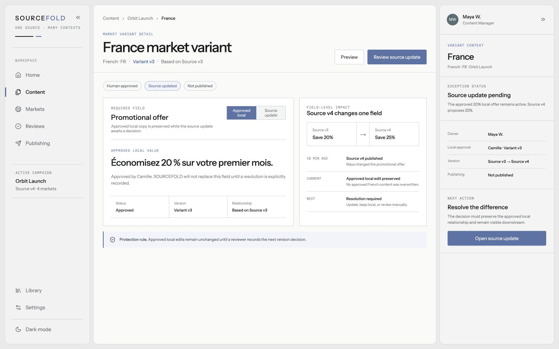
Task: Click the Markets globe icon
Action: [x=18, y=109]
